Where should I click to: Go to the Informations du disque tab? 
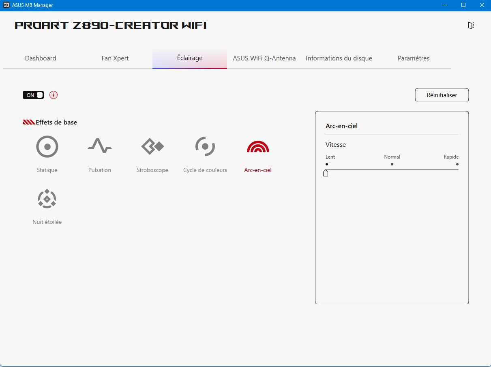click(339, 58)
